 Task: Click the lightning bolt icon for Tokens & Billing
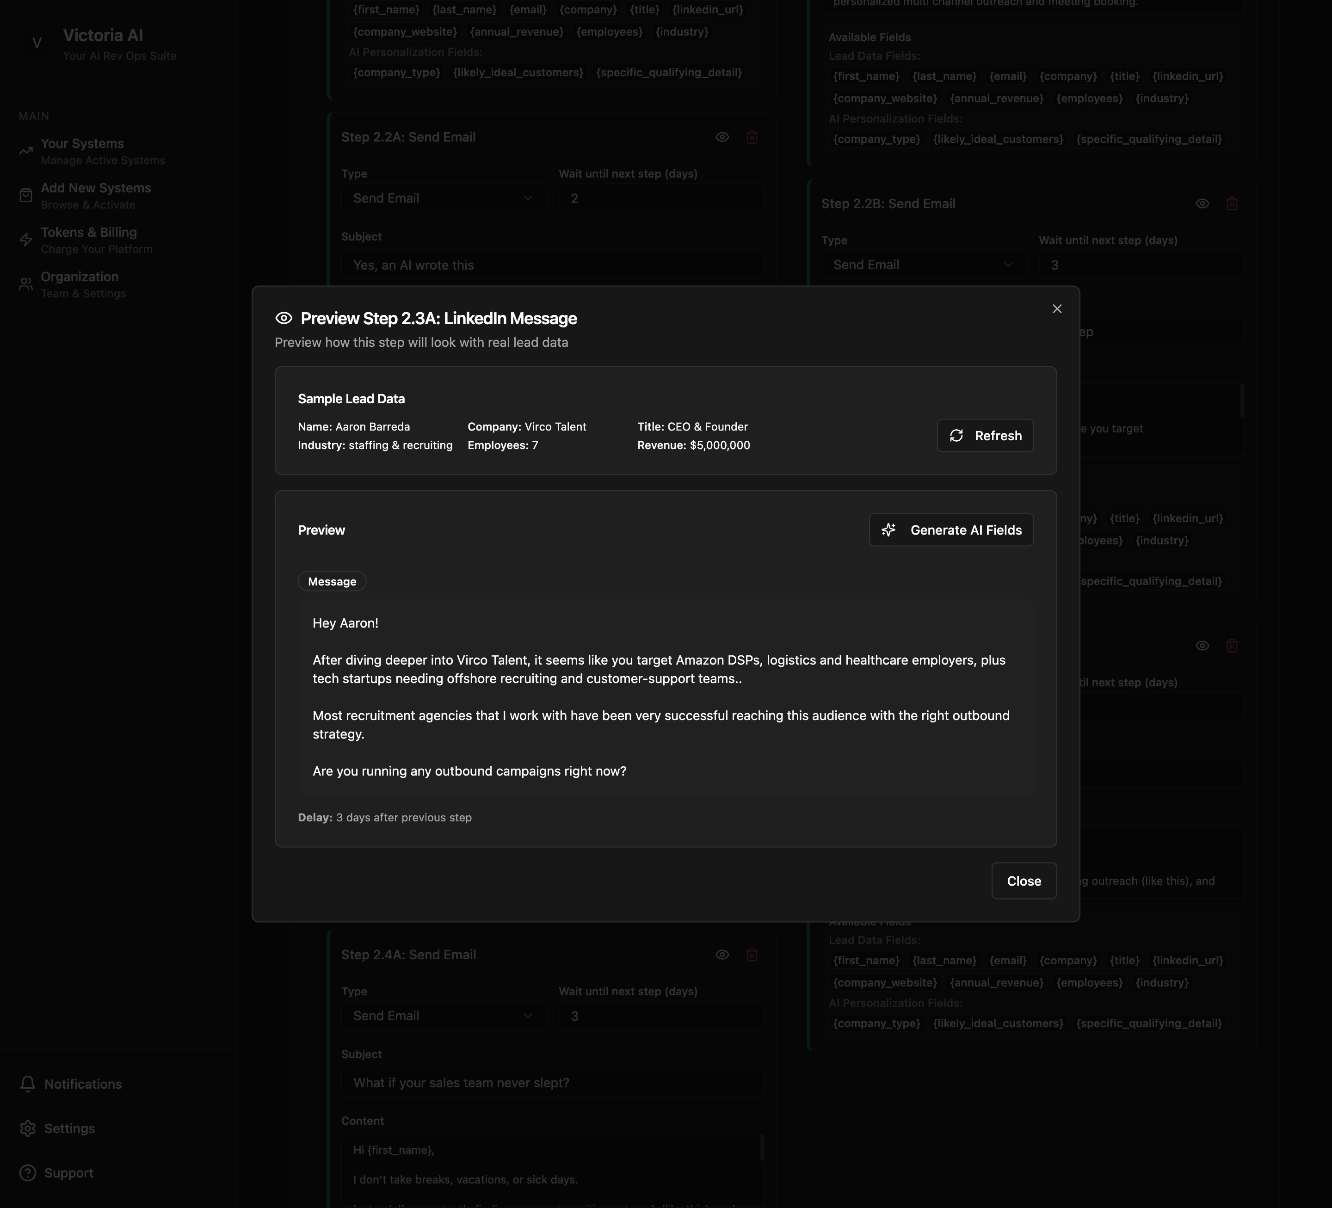click(26, 240)
